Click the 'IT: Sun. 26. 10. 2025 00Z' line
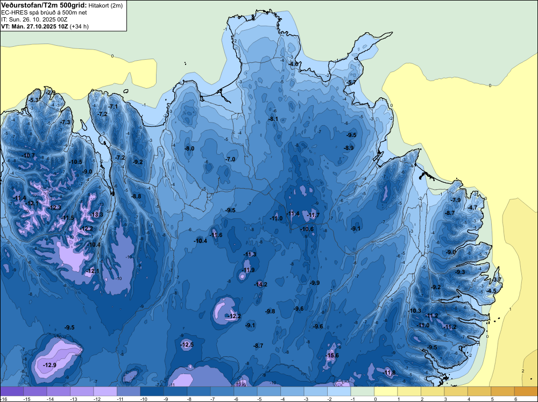 pos(34,19)
